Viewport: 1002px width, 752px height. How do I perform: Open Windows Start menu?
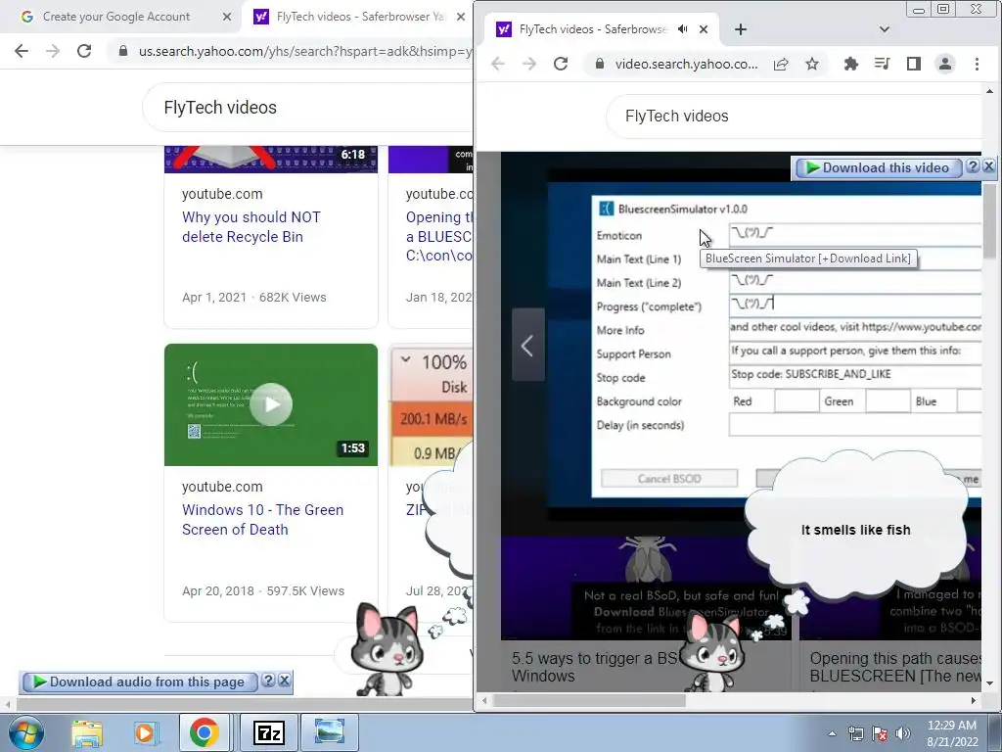[26, 732]
